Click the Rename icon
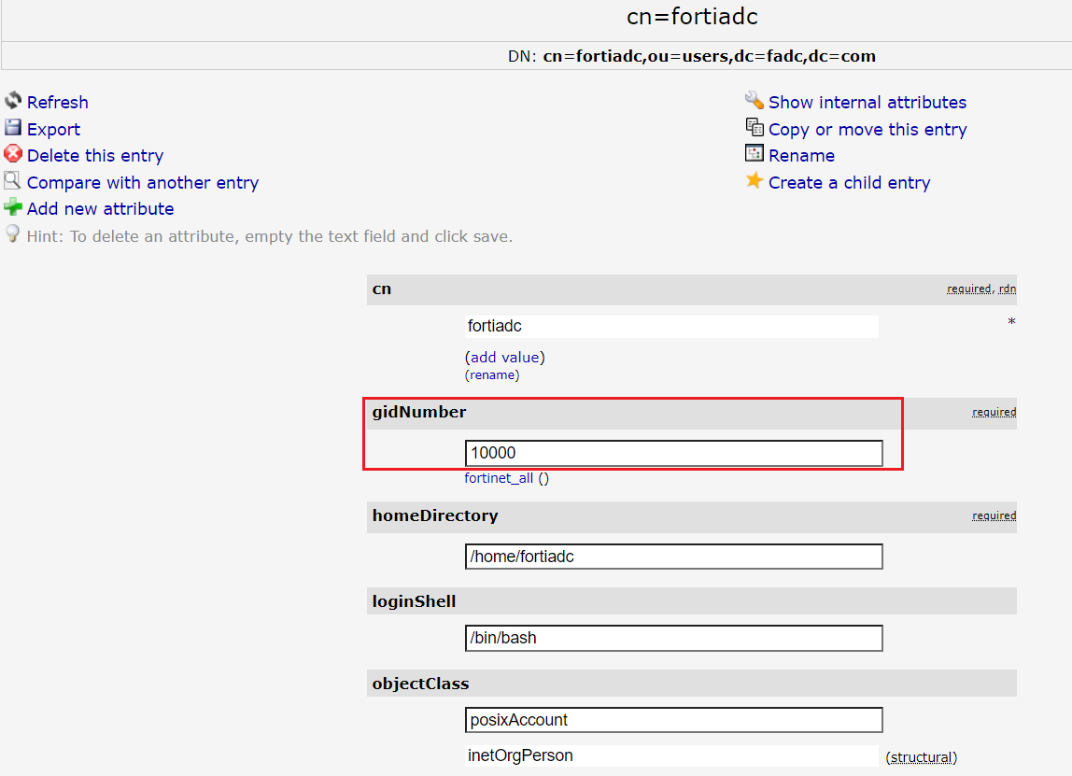1072x776 pixels. tap(754, 154)
